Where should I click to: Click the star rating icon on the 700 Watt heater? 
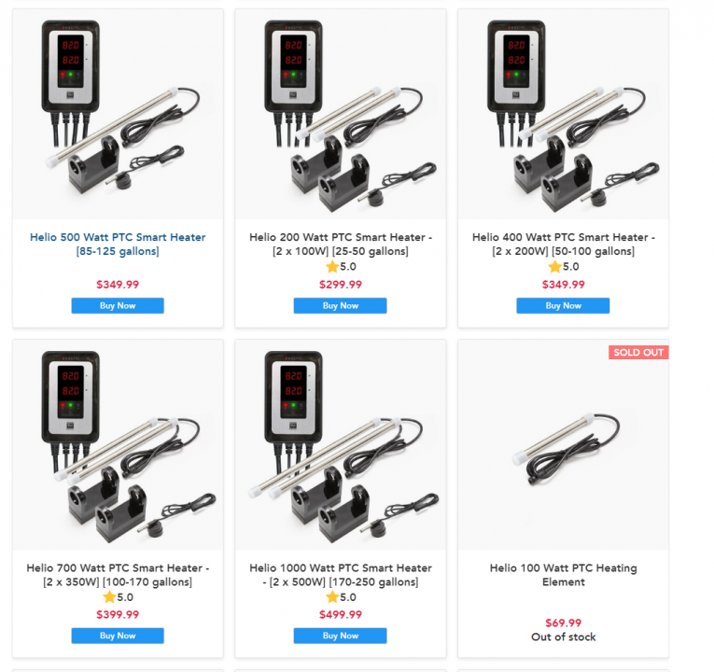[109, 597]
